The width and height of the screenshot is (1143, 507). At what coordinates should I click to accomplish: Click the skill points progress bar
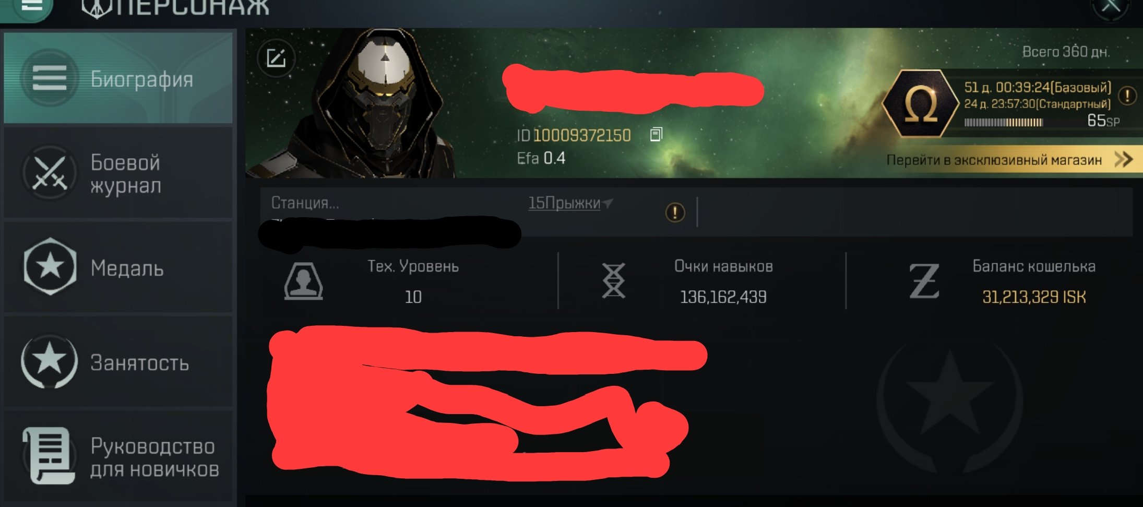(x=1003, y=123)
